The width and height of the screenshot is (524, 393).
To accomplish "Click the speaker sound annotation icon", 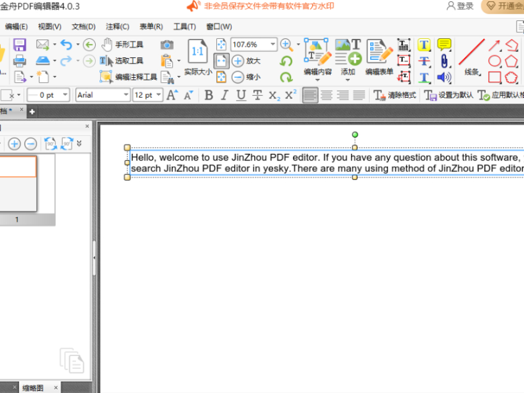I will point(444,77).
